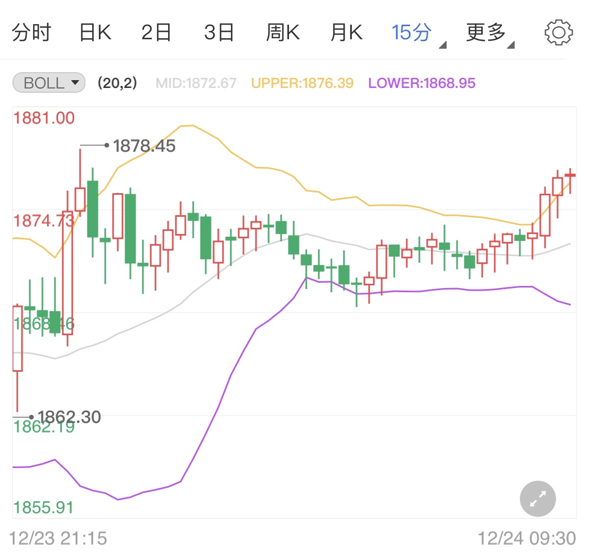
Task: Open the 月K tab
Action: 347,32
